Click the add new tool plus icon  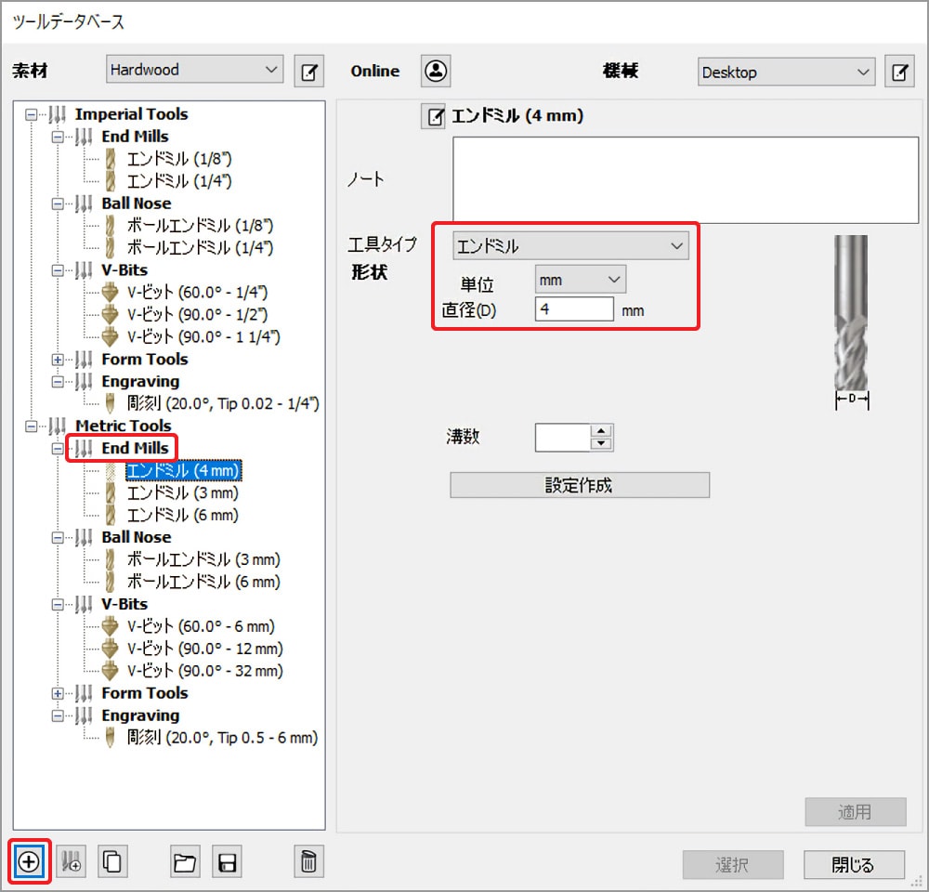coord(29,862)
